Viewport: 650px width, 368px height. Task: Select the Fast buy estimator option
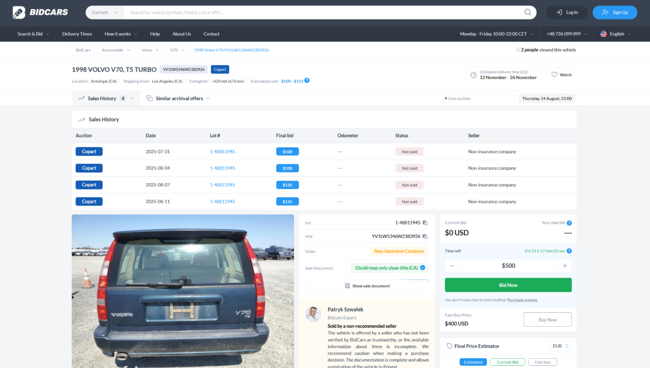point(542,362)
